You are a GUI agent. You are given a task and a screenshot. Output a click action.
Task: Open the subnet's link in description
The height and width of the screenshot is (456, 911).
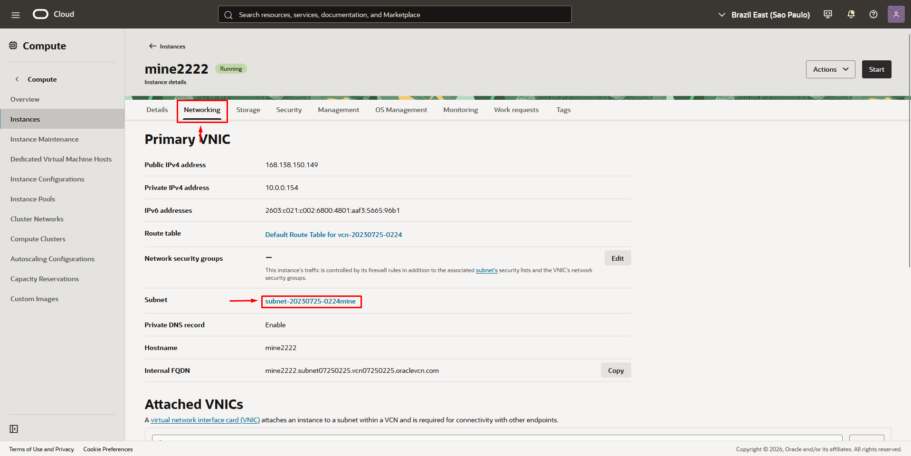pos(486,270)
